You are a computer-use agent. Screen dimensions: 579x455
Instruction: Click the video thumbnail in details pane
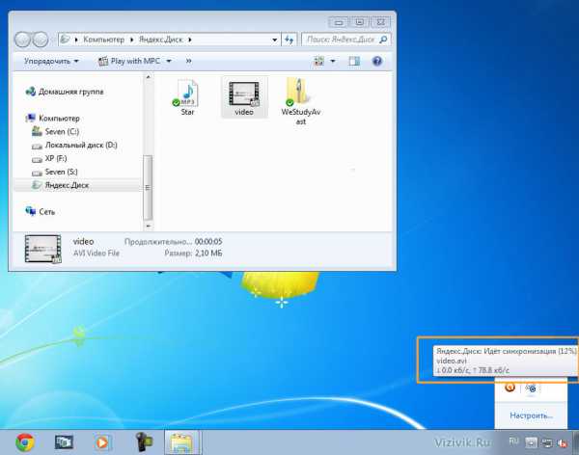pos(43,249)
